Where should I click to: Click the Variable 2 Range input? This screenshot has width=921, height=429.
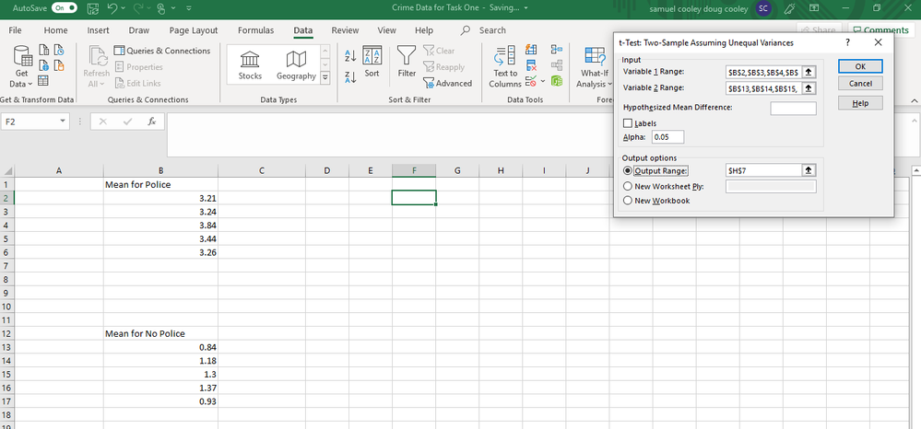coord(763,88)
